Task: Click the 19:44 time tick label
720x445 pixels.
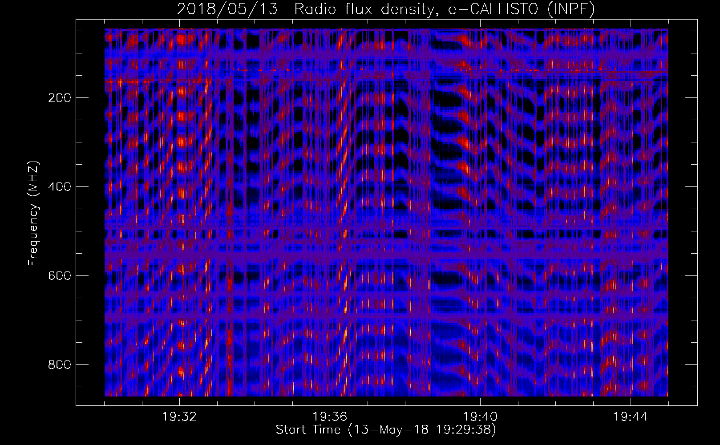Action: click(631, 417)
